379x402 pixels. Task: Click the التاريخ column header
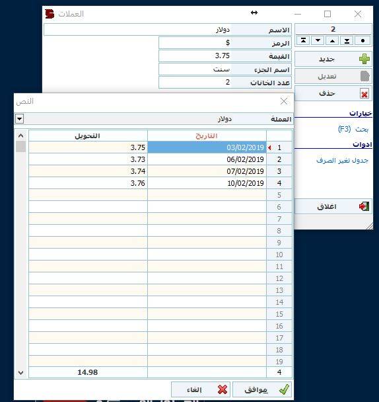(x=207, y=136)
